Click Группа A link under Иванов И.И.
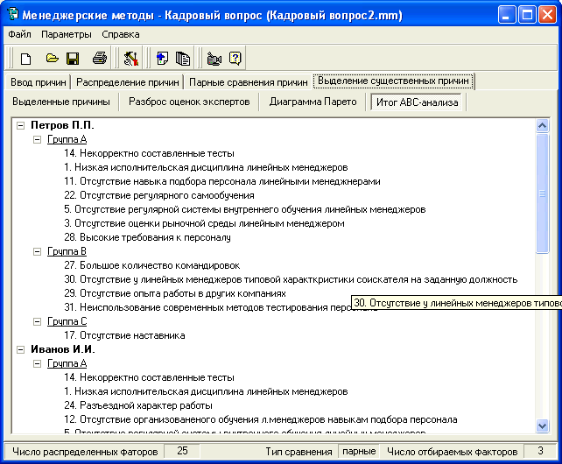Viewport: 562px width, 464px height. point(67,363)
